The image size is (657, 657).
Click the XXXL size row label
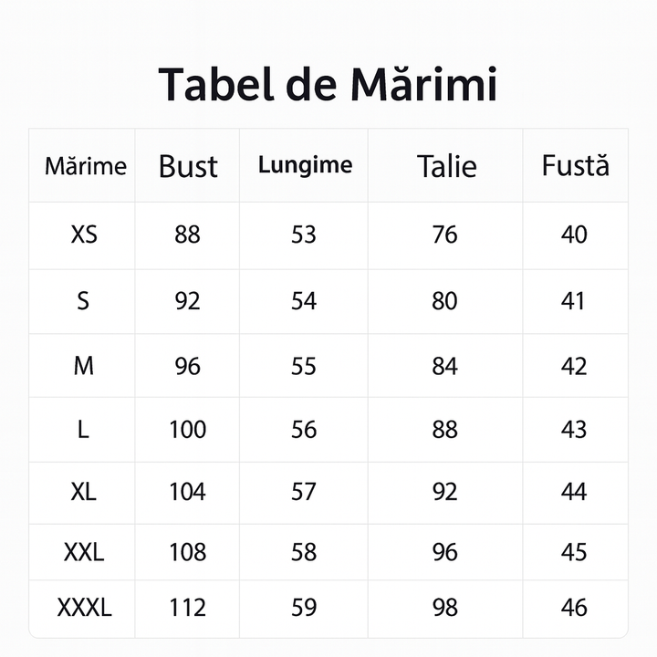point(84,608)
